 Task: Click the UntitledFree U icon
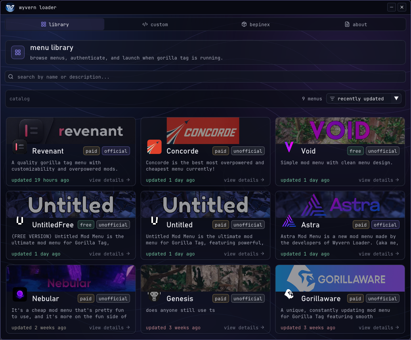click(x=20, y=221)
